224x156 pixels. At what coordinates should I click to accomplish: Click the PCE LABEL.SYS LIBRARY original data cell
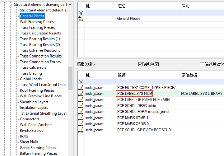pos(202,94)
